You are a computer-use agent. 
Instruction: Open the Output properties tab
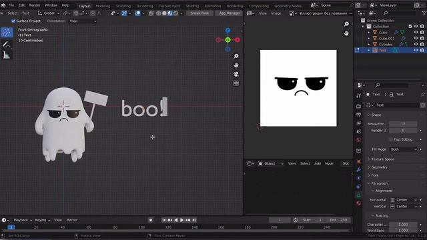(x=358, y=115)
